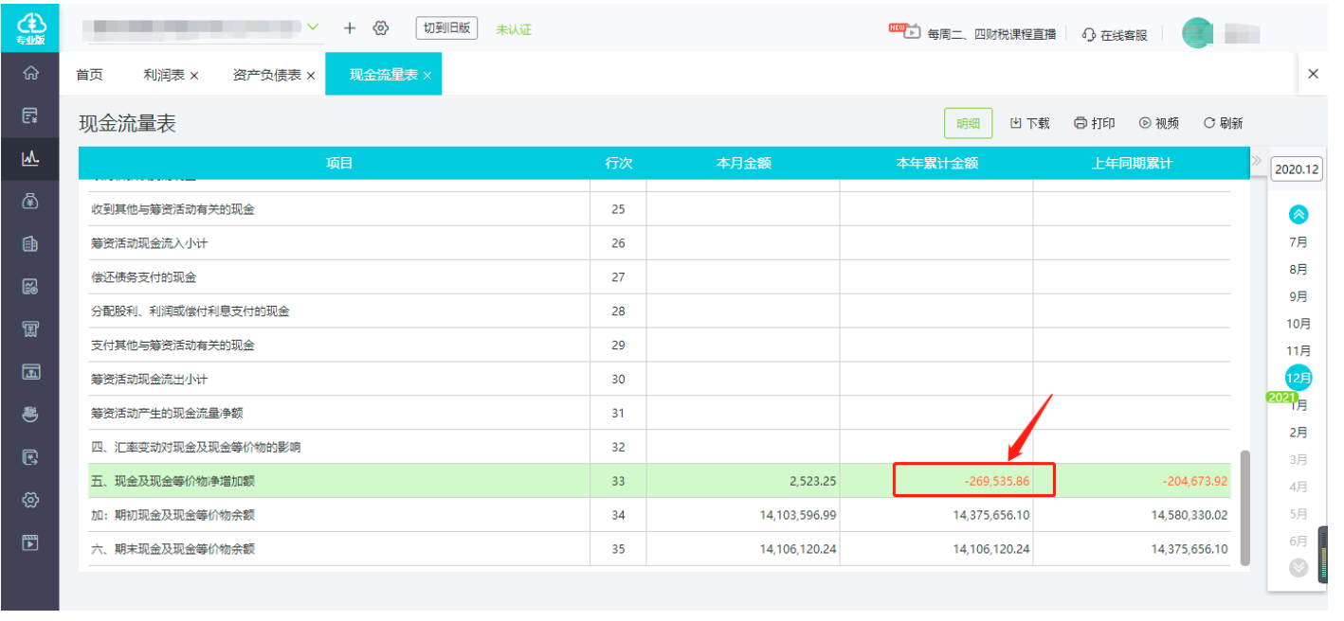The image size is (1344, 621).
Task: Open the gear settings icon beside the plus
Action: point(381,28)
